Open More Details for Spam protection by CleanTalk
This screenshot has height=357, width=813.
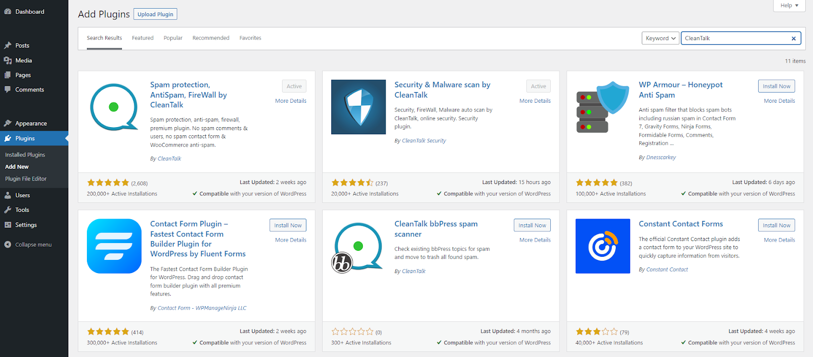(291, 101)
